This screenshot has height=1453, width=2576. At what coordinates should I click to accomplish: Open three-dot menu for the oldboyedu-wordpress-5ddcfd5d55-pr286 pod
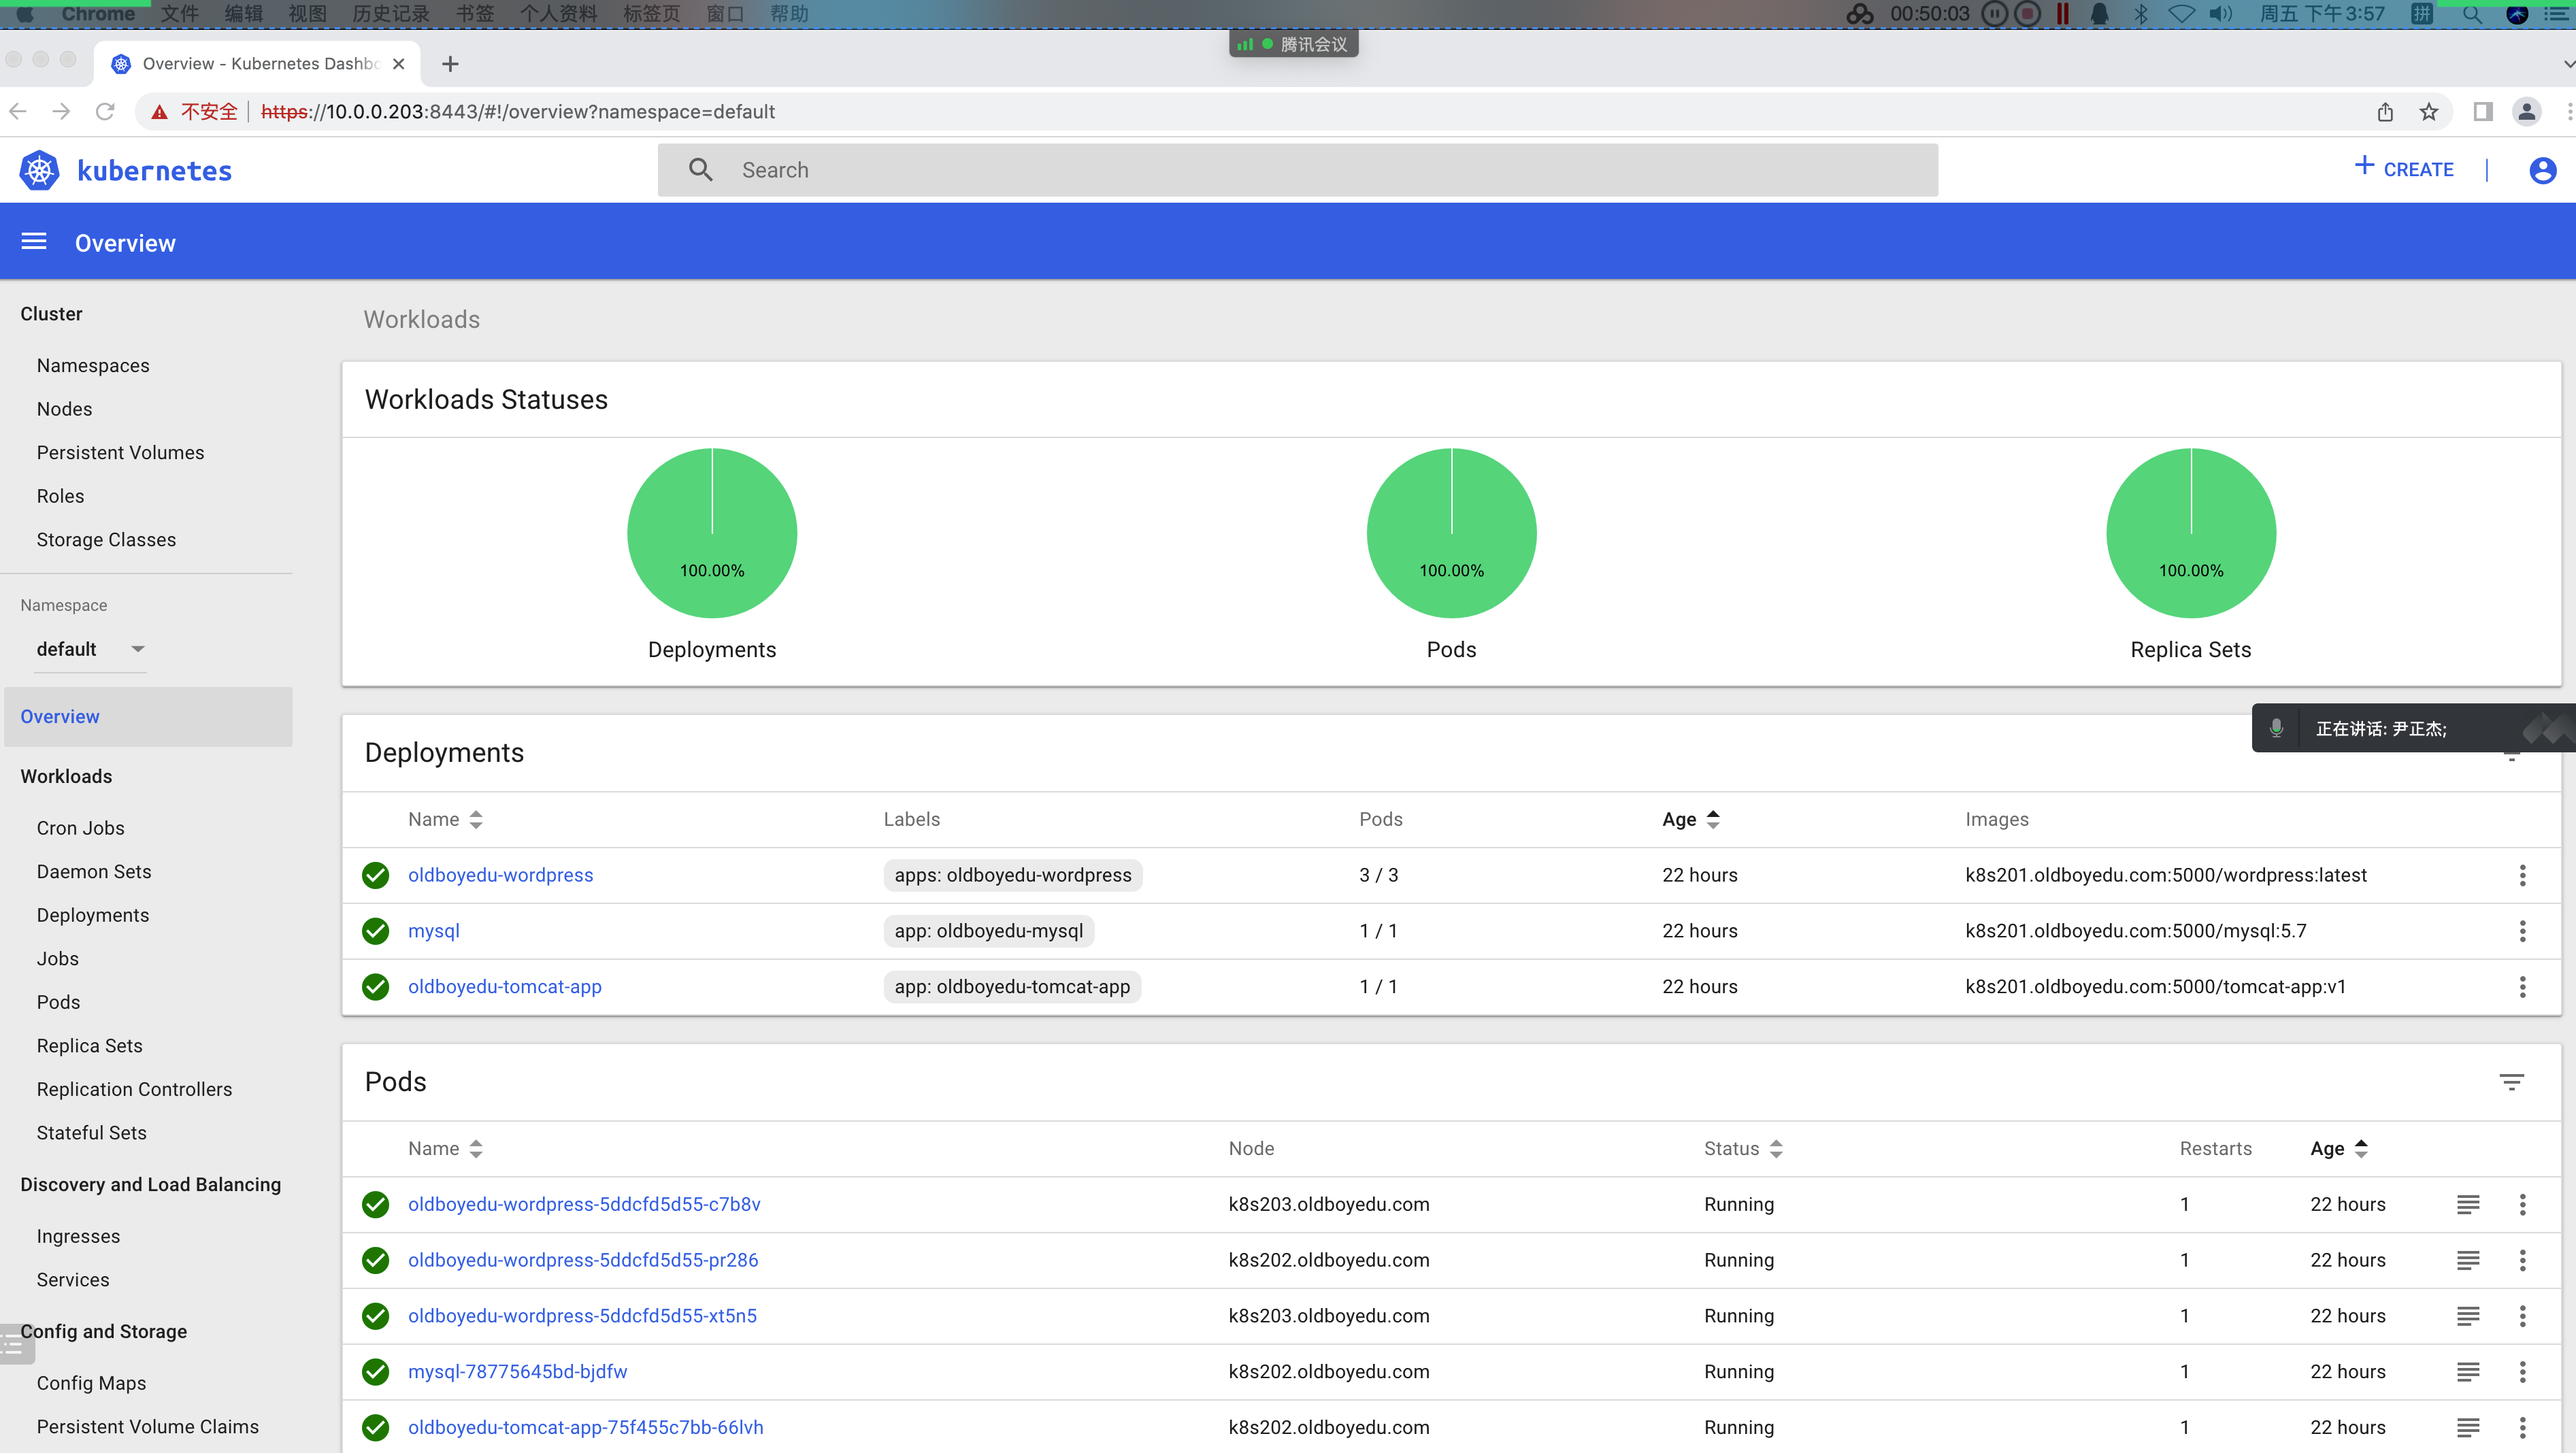pyautogui.click(x=2522, y=1260)
